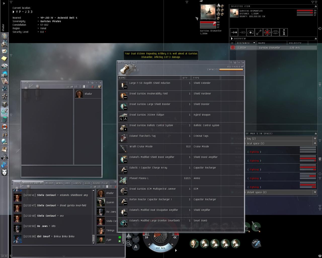Collapse the Drones in local space group
The width and height of the screenshot is (322, 258).
pos(315,143)
